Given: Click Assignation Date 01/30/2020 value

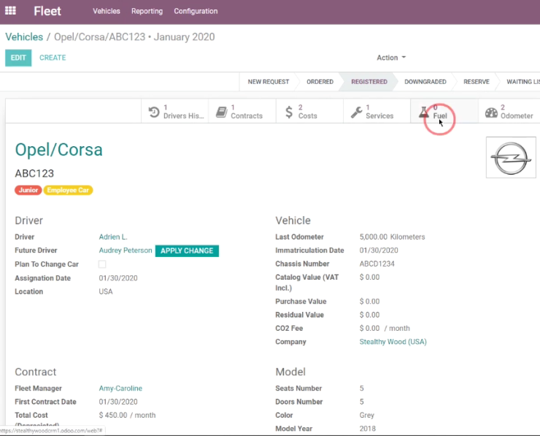Looking at the screenshot, I should (x=118, y=278).
